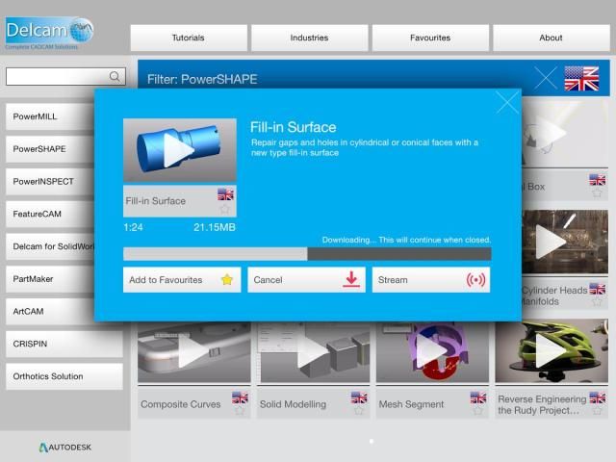Click the UK flag language icon in the filter bar
616x462 pixels.
pyautogui.click(x=580, y=79)
